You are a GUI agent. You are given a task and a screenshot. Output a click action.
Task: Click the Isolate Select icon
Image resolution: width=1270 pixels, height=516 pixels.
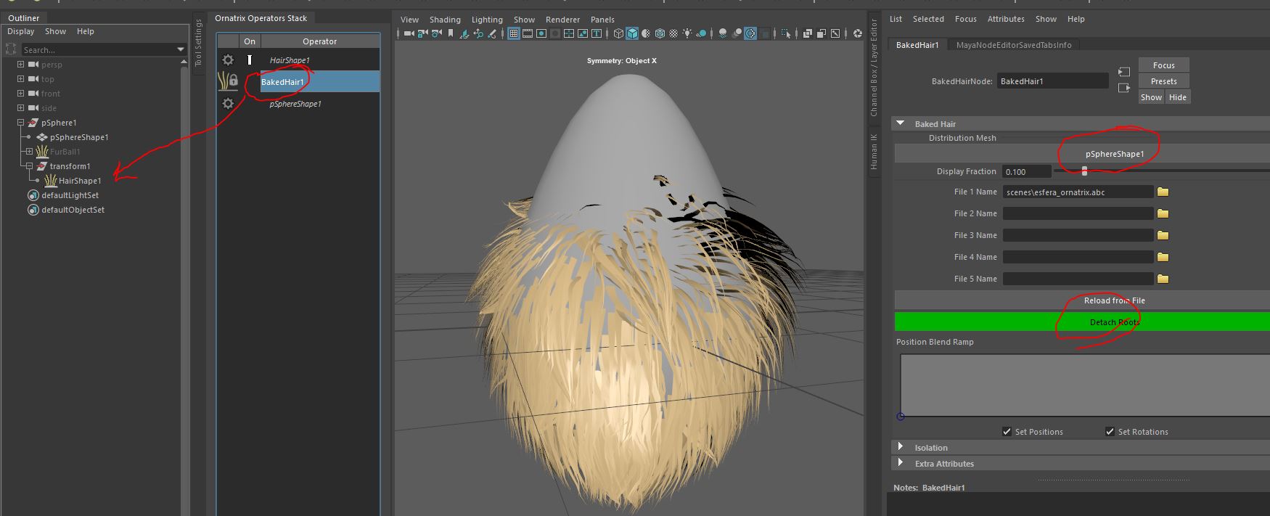[x=786, y=33]
